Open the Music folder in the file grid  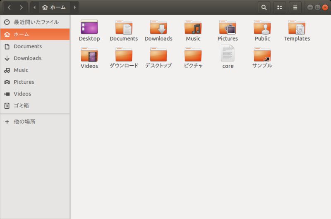pos(193,27)
